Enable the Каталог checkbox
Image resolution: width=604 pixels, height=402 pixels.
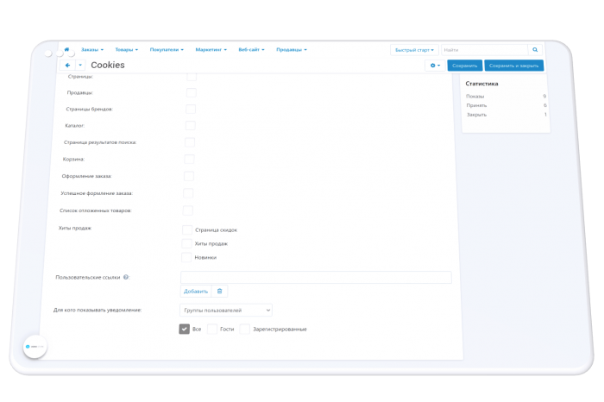[191, 126]
